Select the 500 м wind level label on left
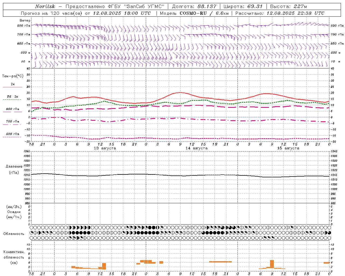The height and width of the screenshot is (276, 345). pyautogui.click(x=26, y=53)
